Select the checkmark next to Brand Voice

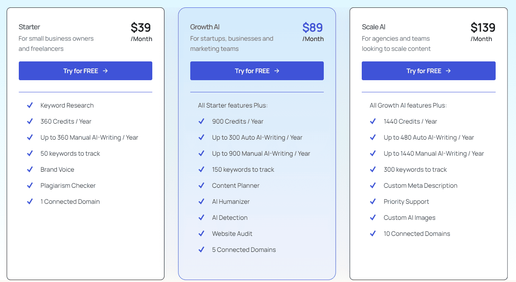pyautogui.click(x=30, y=169)
